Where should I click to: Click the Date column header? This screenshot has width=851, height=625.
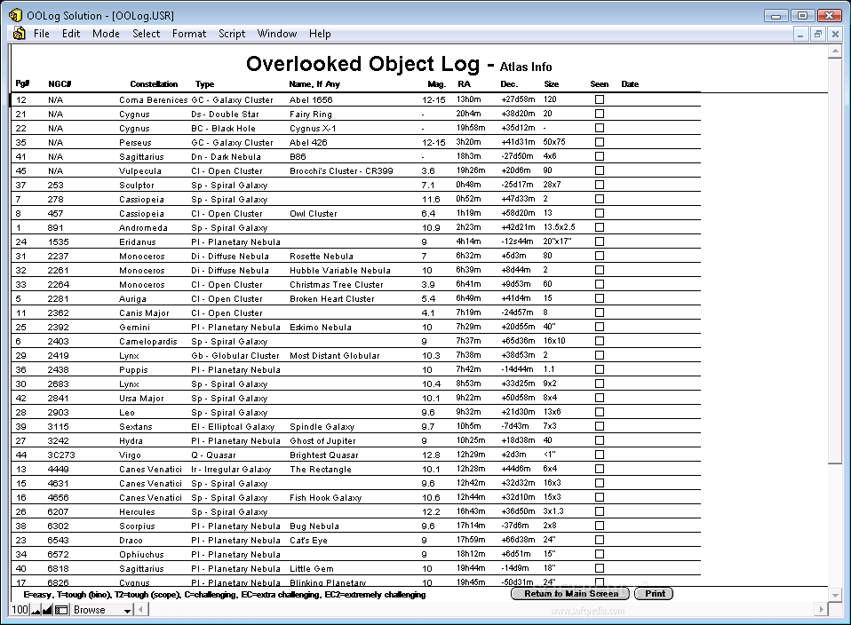pyautogui.click(x=630, y=84)
